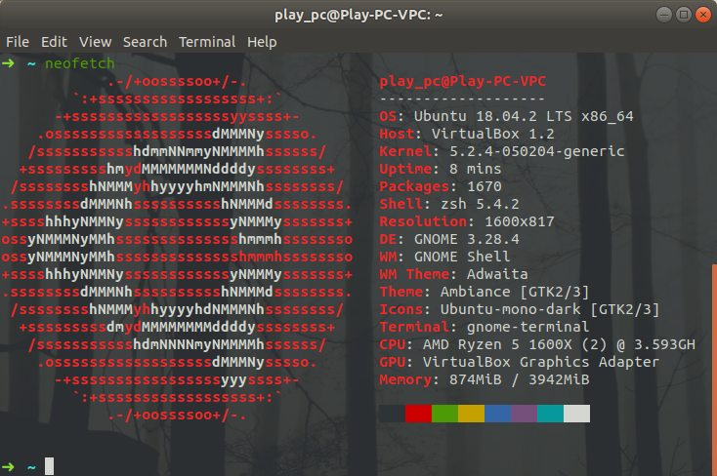The width and height of the screenshot is (717, 476).
Task: Open the Help menu
Action: coord(262,42)
